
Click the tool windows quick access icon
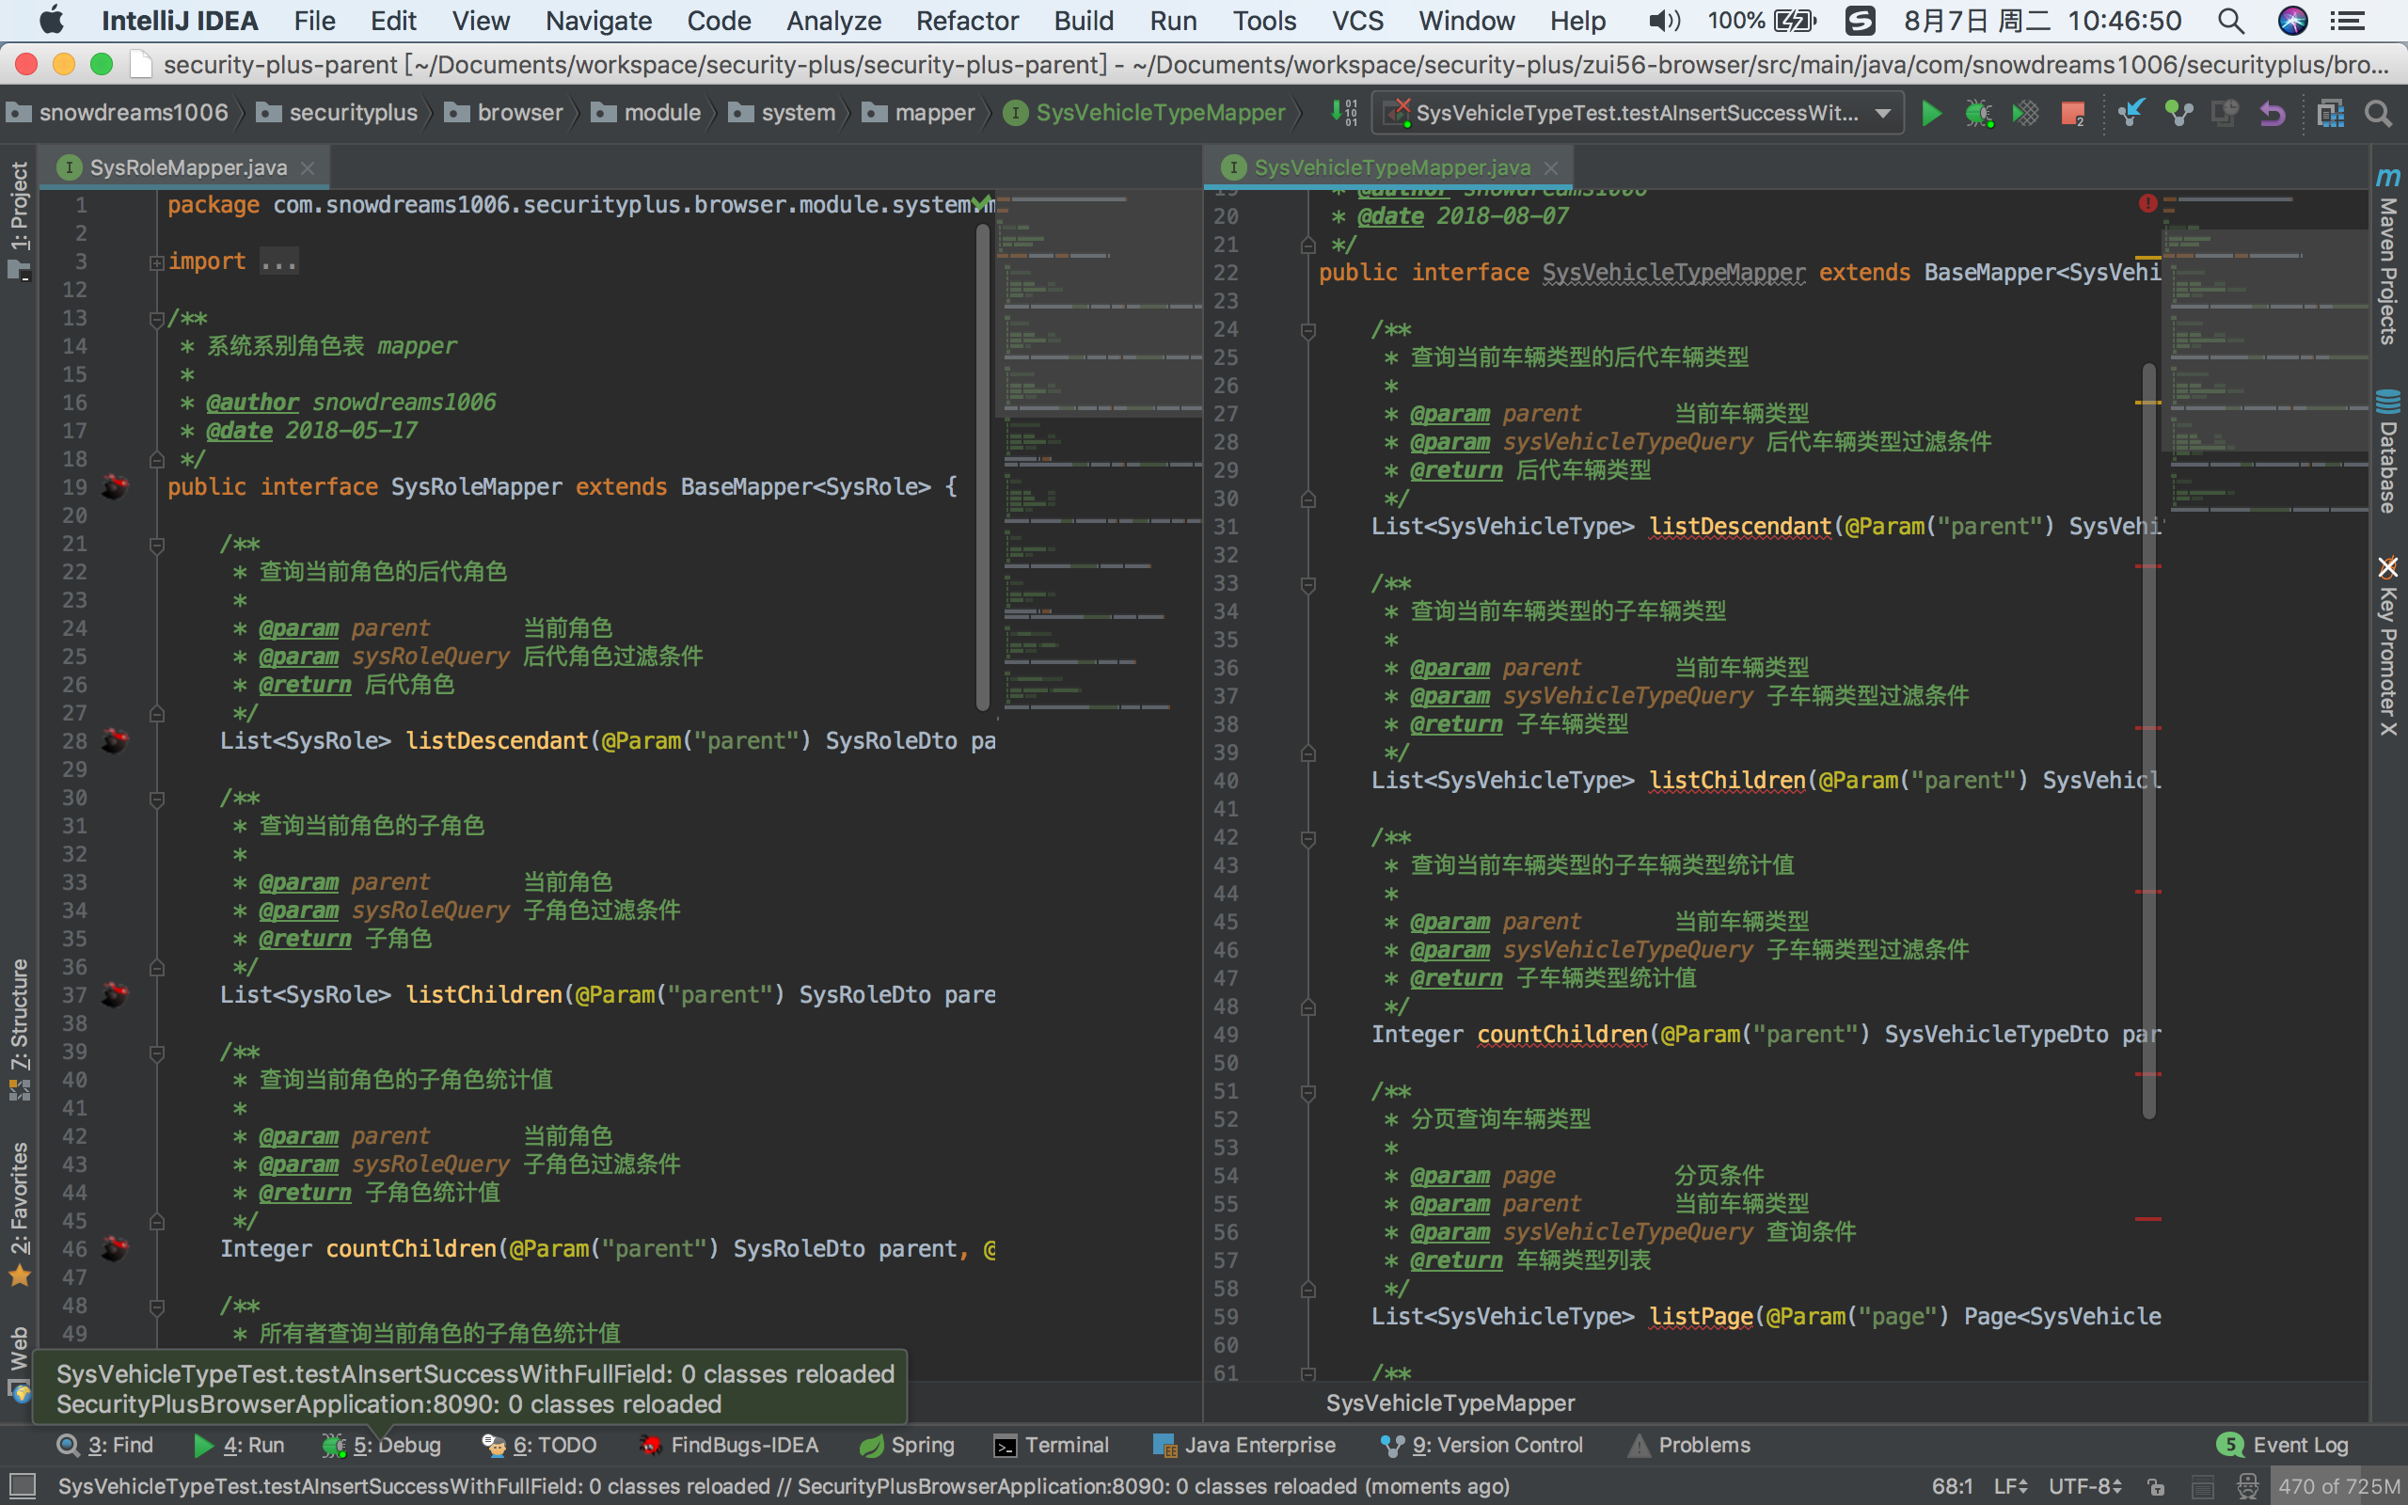[x=21, y=1486]
